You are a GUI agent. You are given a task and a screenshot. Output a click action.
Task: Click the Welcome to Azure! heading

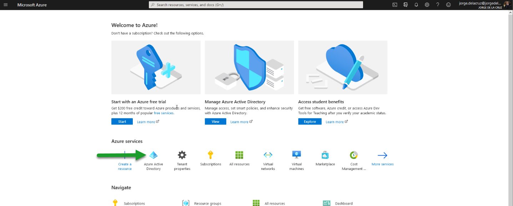coord(134,25)
